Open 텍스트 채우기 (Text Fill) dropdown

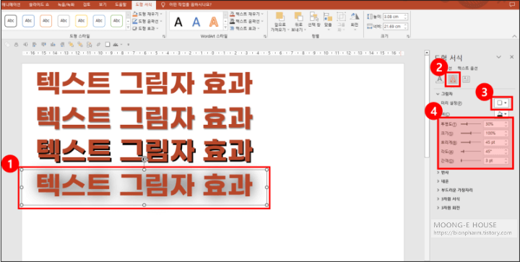coord(246,14)
